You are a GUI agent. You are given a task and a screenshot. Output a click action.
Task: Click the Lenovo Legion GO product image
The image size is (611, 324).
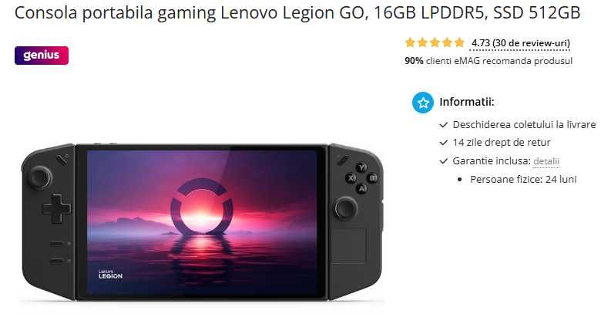(202, 222)
